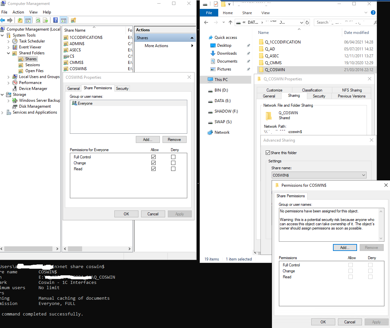Open the Downloads arrow icon in Explorer
This screenshot has height=328, width=390.
click(x=213, y=53)
